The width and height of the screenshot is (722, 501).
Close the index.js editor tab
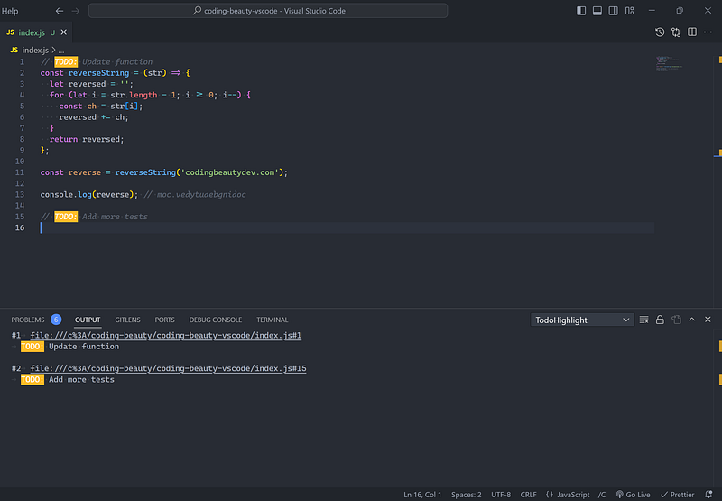click(x=64, y=32)
